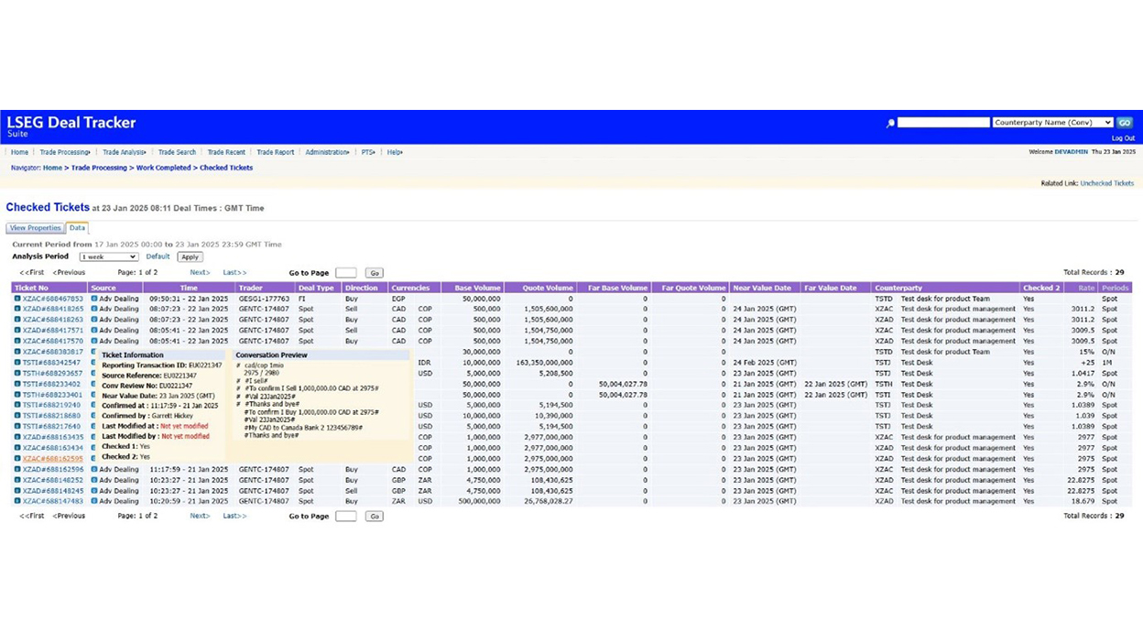Expand the Administration menu
This screenshot has height=643, width=1143.
(327, 152)
